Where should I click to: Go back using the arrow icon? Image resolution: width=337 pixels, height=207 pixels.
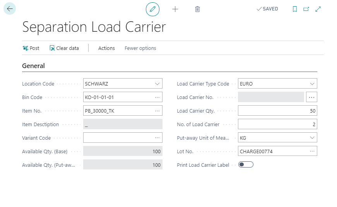pos(10,9)
